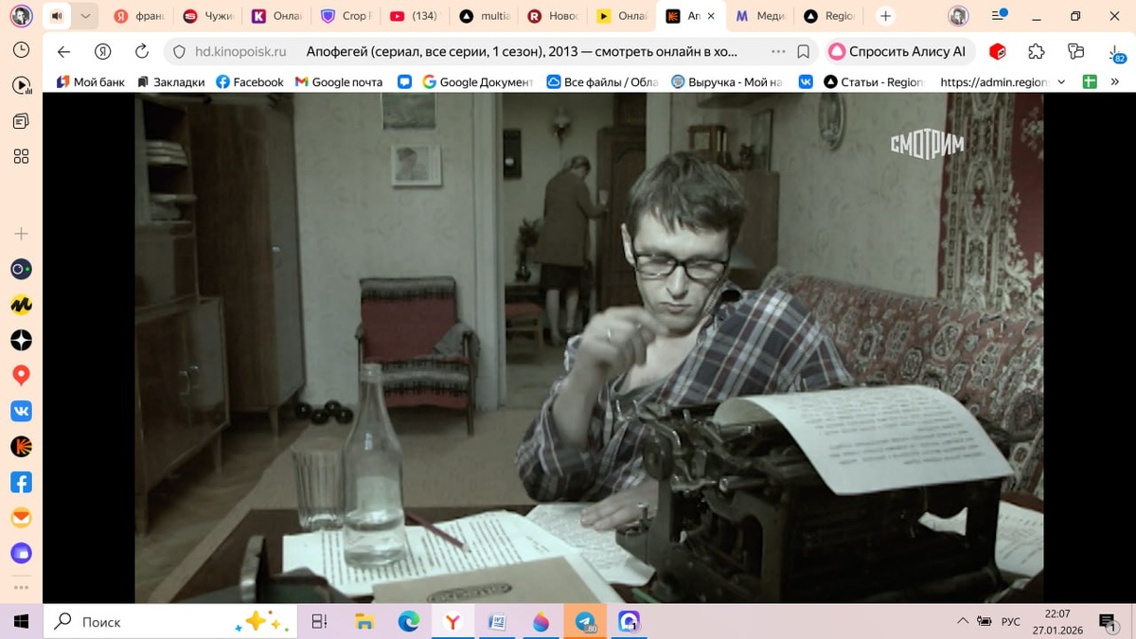Open 'Закладки' bookmarks folder

(x=170, y=82)
